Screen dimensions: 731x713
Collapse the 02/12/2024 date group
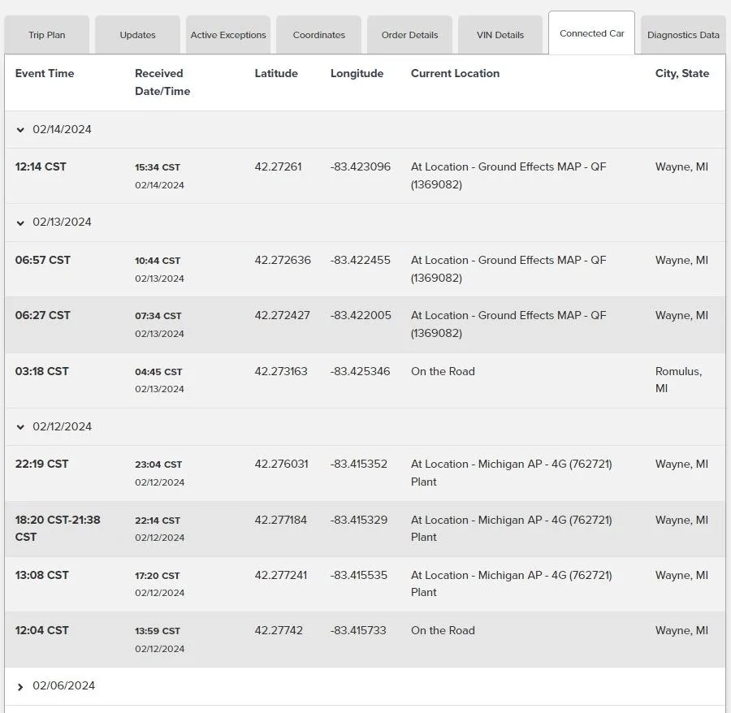click(20, 427)
